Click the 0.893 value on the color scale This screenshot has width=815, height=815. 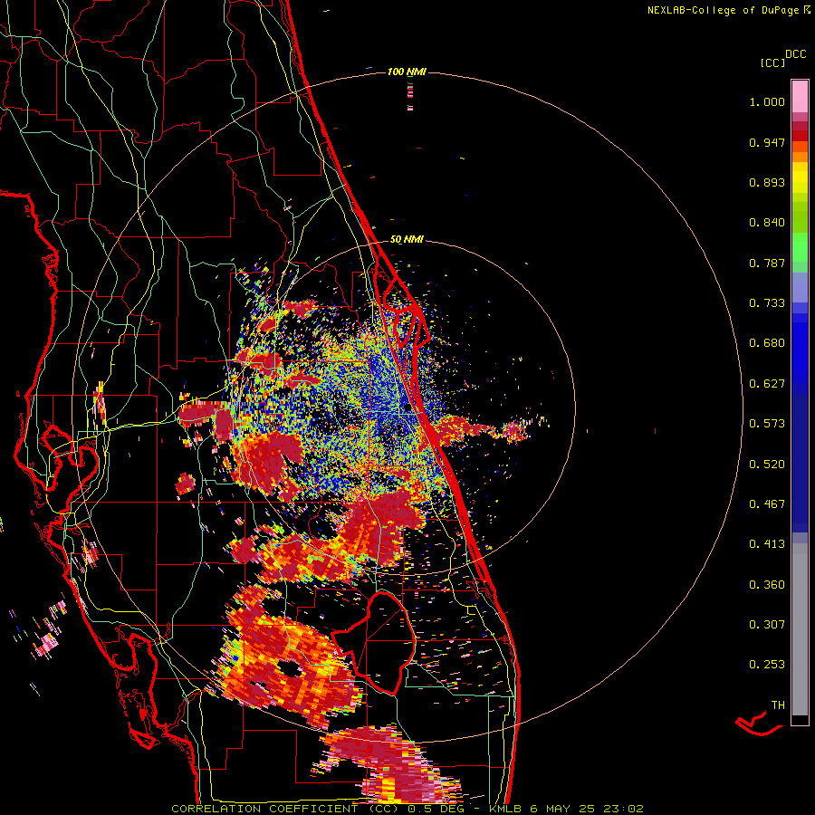coord(767,182)
